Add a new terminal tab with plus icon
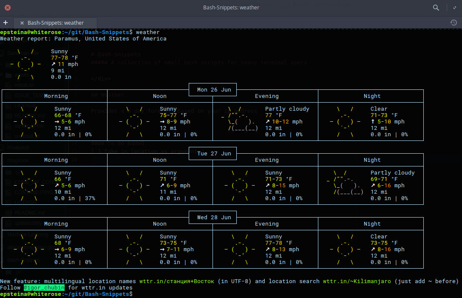 [x=5, y=23]
